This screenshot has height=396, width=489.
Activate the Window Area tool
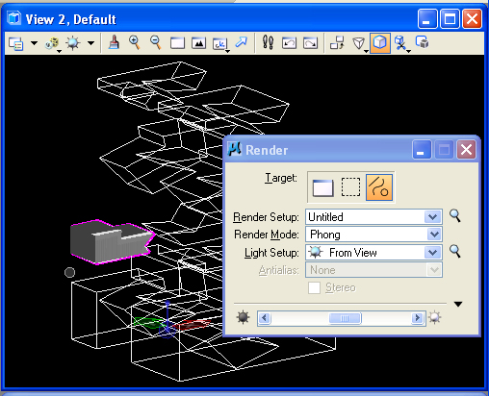coord(177,43)
